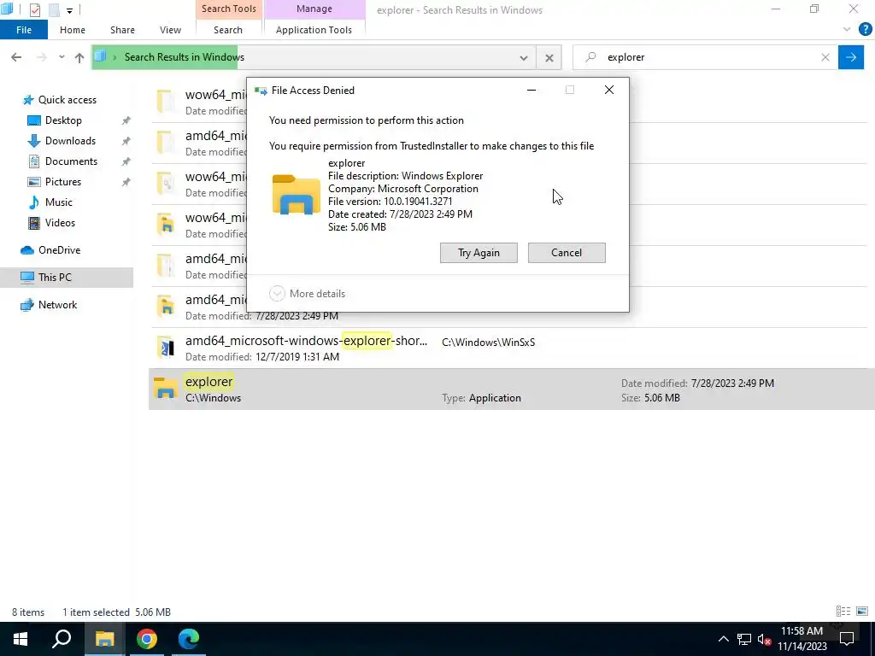Open the taskbar clock and date
The image size is (875, 656).
tap(802, 639)
